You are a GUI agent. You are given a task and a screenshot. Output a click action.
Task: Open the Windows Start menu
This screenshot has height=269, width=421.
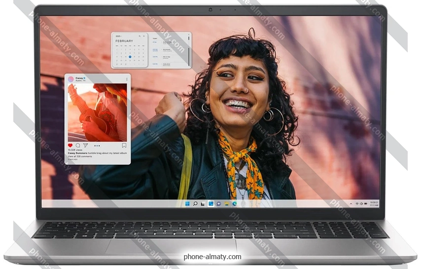click(187, 204)
